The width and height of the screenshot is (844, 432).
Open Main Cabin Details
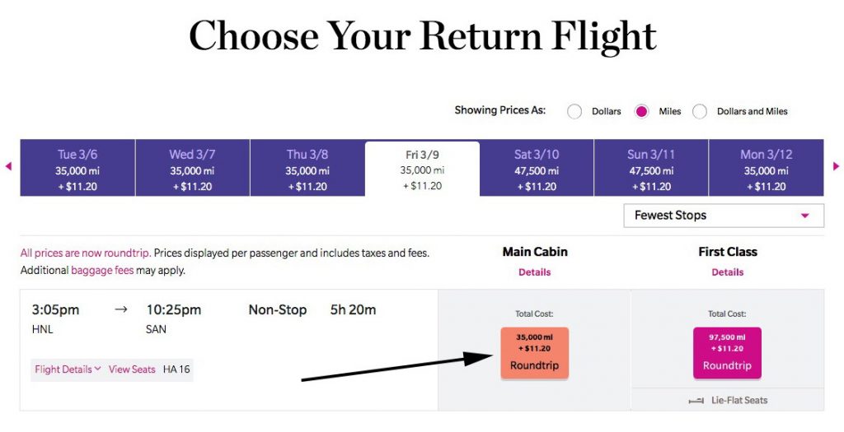tap(534, 272)
